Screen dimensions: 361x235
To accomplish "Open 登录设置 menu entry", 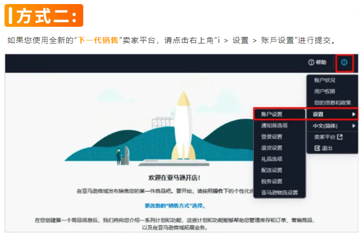I will (x=272, y=137).
